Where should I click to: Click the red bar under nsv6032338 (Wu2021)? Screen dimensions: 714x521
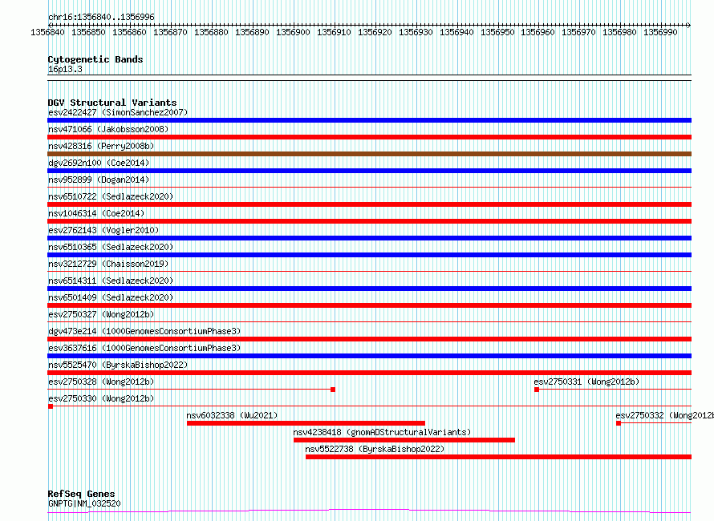[x=306, y=423]
